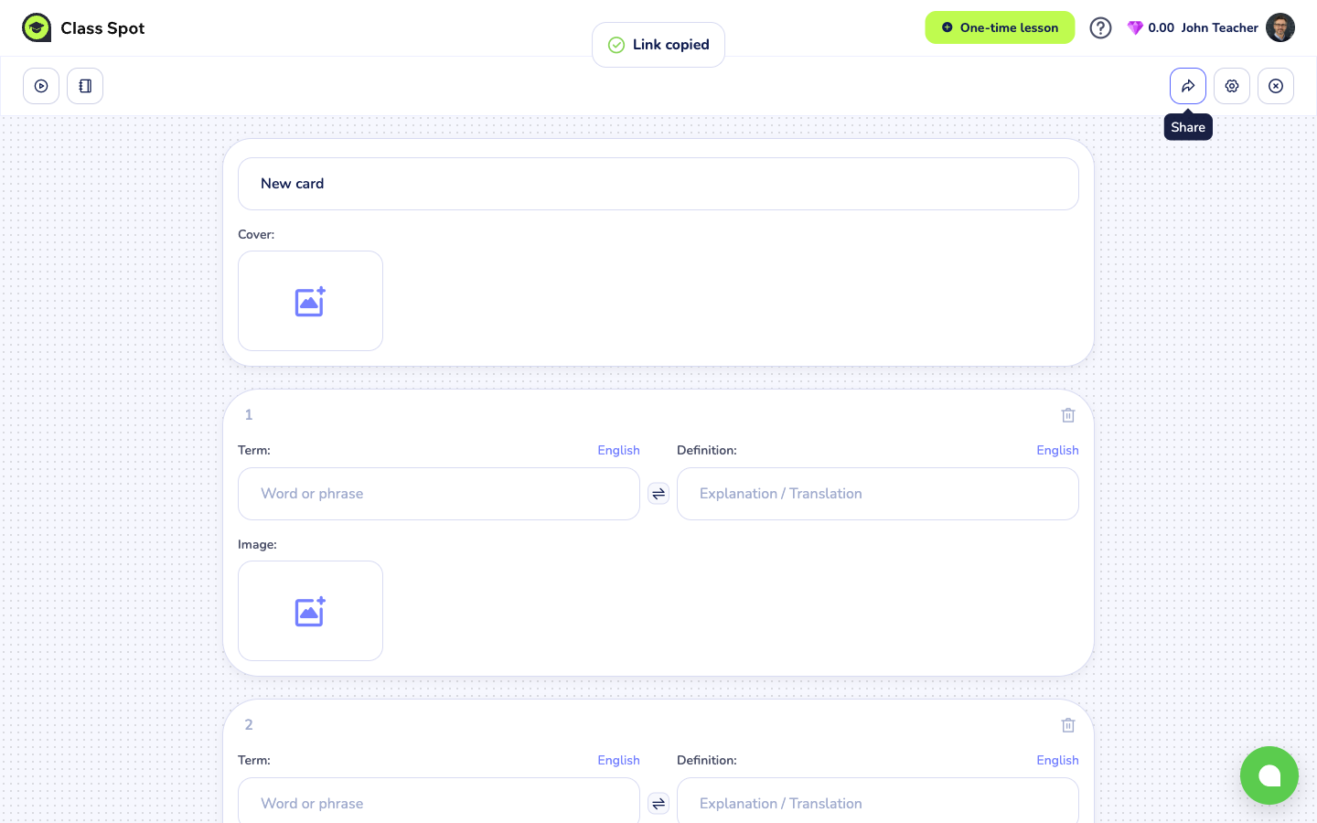Screen dimensions: 1317x823
Task: Click the card 1 Explanation / Translation field
Action: pyautogui.click(x=878, y=494)
